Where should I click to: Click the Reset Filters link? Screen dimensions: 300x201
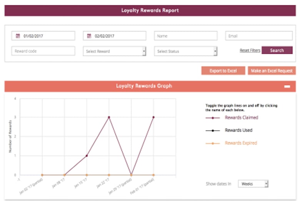click(250, 51)
